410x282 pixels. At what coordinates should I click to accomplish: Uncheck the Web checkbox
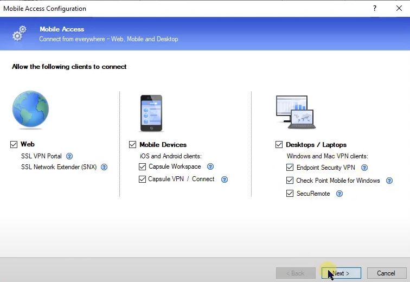point(14,144)
